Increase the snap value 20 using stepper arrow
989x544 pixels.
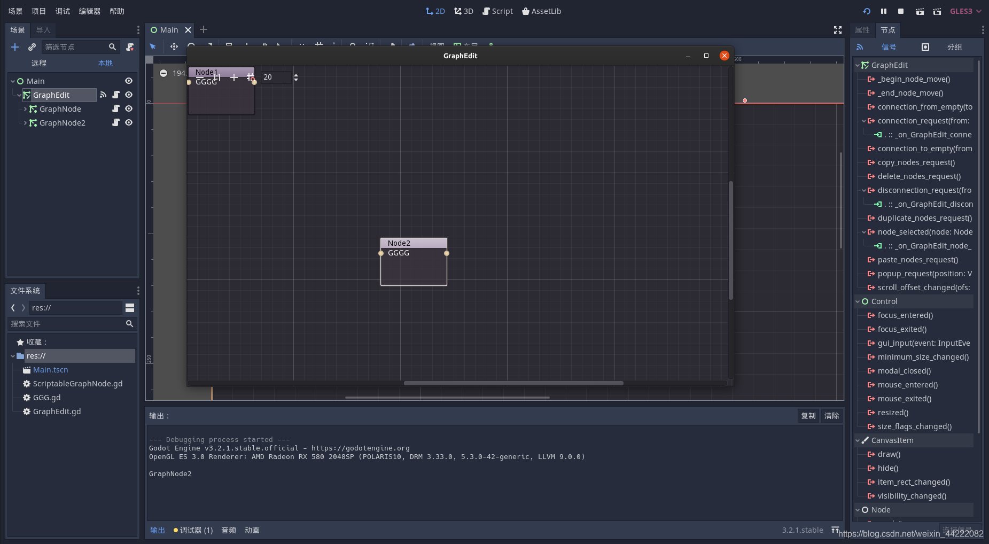(297, 74)
